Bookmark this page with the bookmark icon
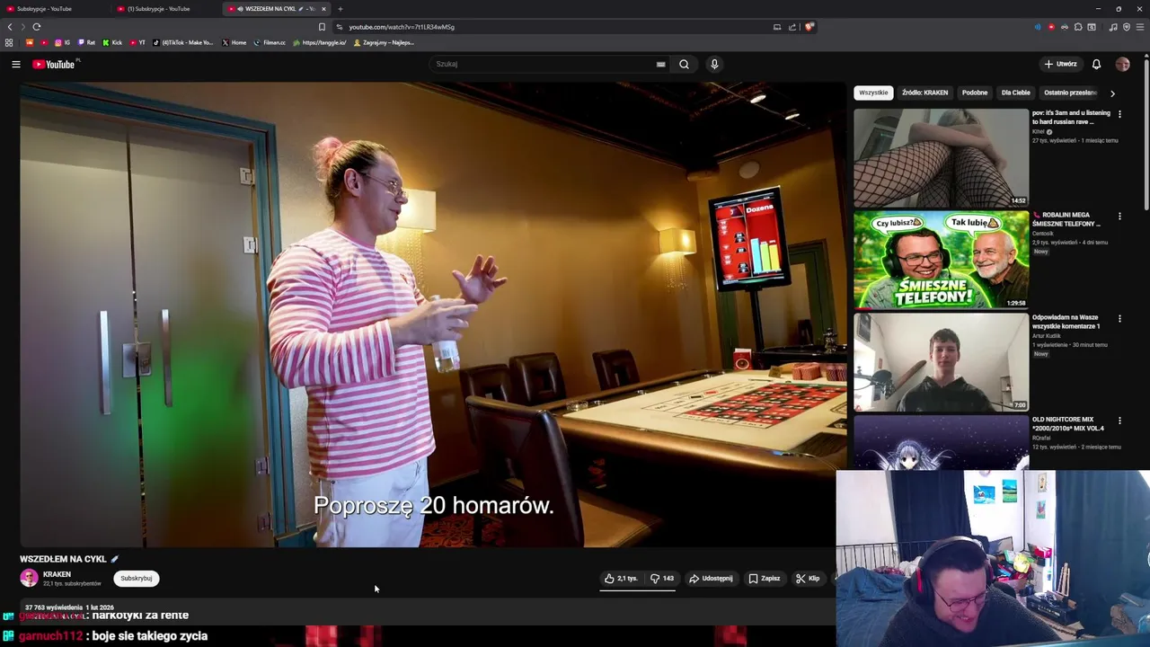This screenshot has height=647, width=1150. click(322, 27)
